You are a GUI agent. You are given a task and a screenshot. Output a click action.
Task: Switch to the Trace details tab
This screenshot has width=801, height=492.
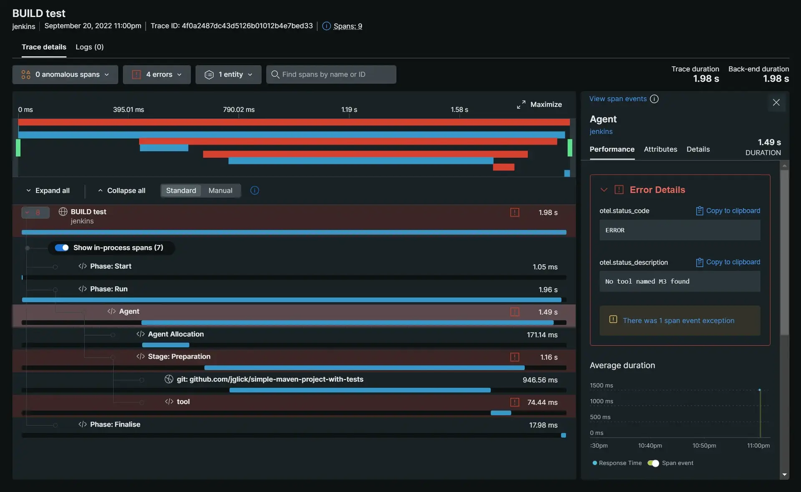[x=44, y=47]
